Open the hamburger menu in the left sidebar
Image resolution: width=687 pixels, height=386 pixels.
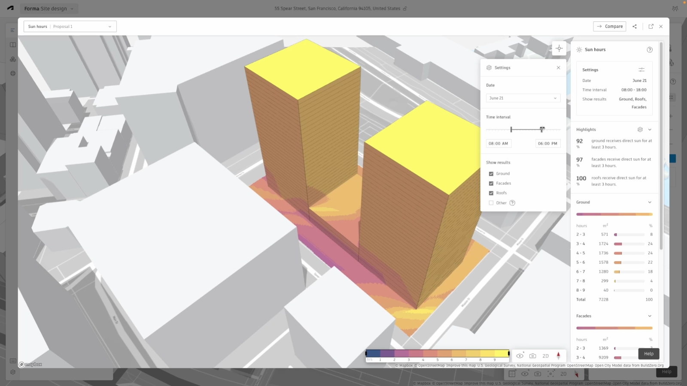[12, 30]
